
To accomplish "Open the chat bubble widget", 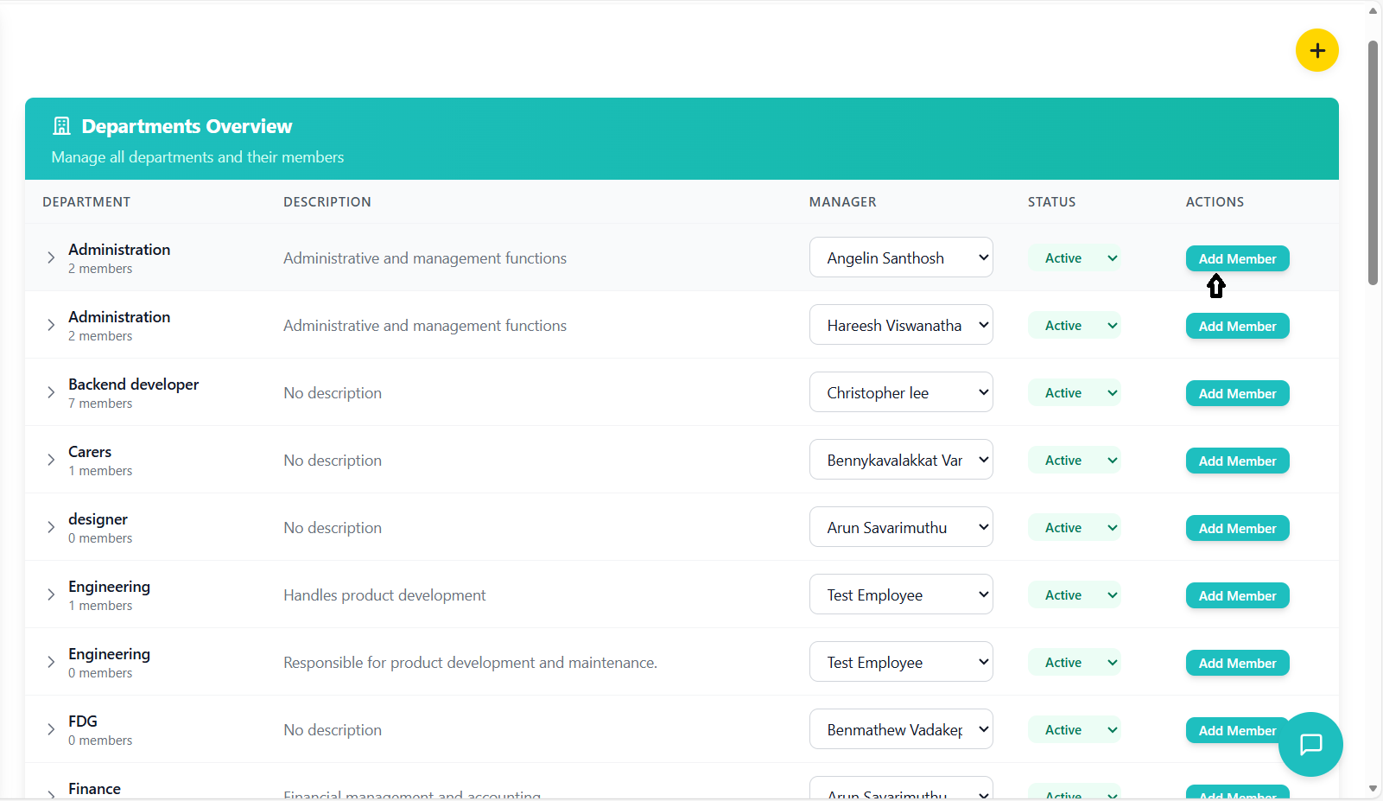I will tap(1310, 744).
